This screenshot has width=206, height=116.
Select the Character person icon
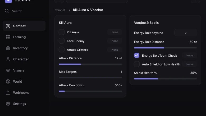click(x=8, y=59)
